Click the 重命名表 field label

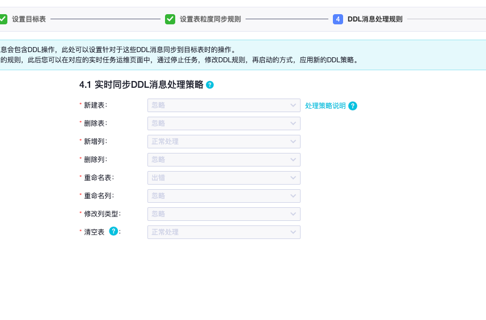click(99, 178)
